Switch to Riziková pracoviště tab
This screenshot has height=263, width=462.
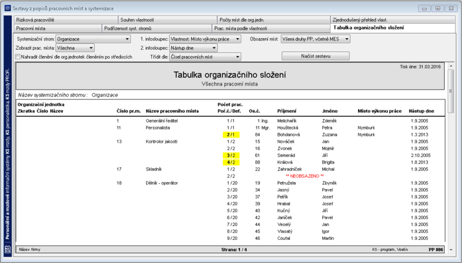(x=66, y=20)
